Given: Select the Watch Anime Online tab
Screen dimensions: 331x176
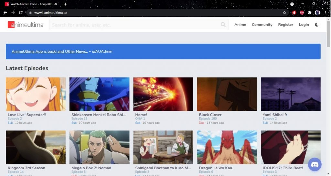Looking at the screenshot, I should pos(31,4).
